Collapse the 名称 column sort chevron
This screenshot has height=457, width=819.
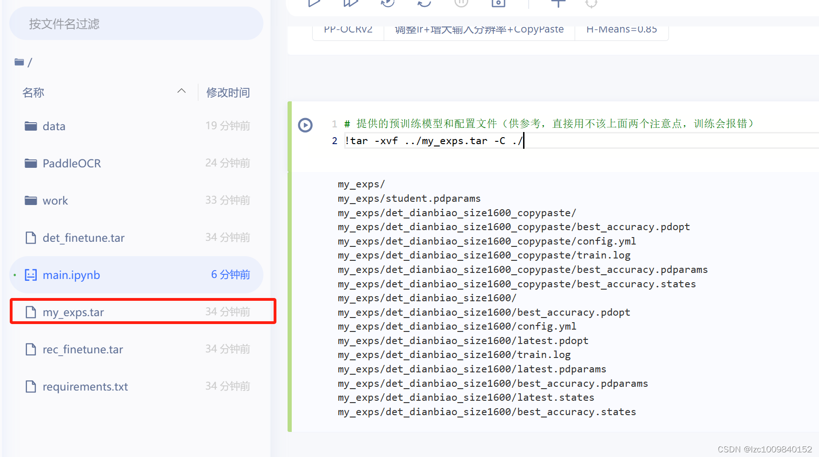pyautogui.click(x=181, y=91)
